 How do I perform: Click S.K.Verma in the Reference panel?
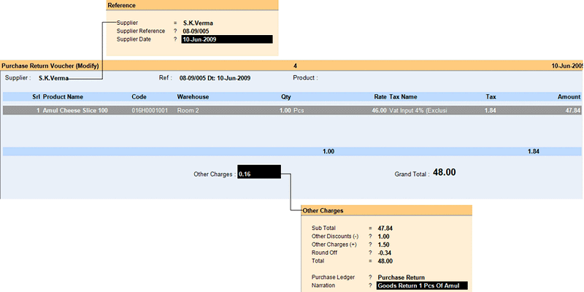point(197,23)
